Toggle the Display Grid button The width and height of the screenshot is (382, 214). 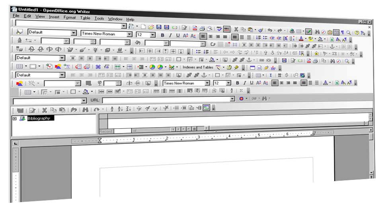[x=220, y=44]
